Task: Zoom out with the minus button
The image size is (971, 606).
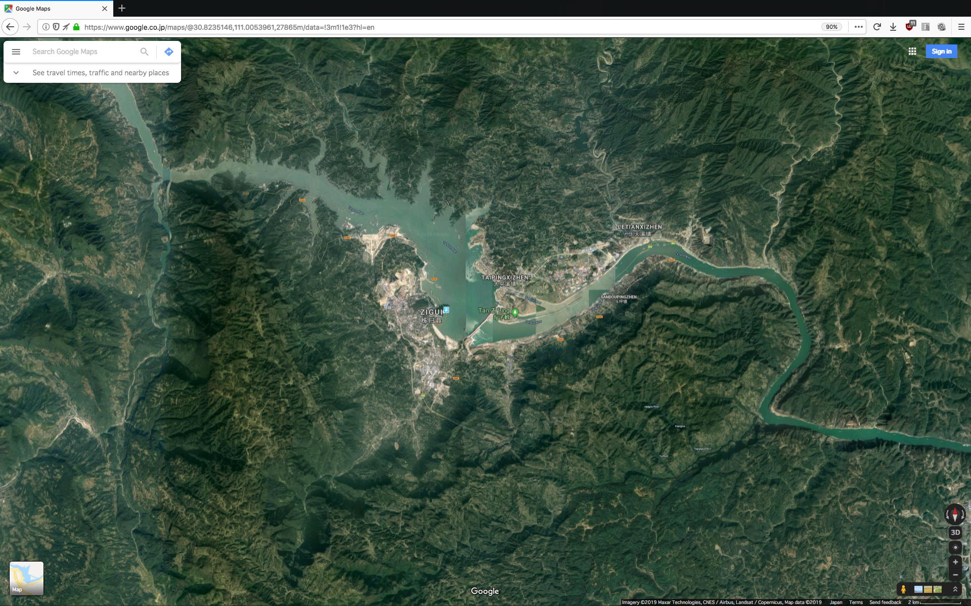Action: coord(955,575)
